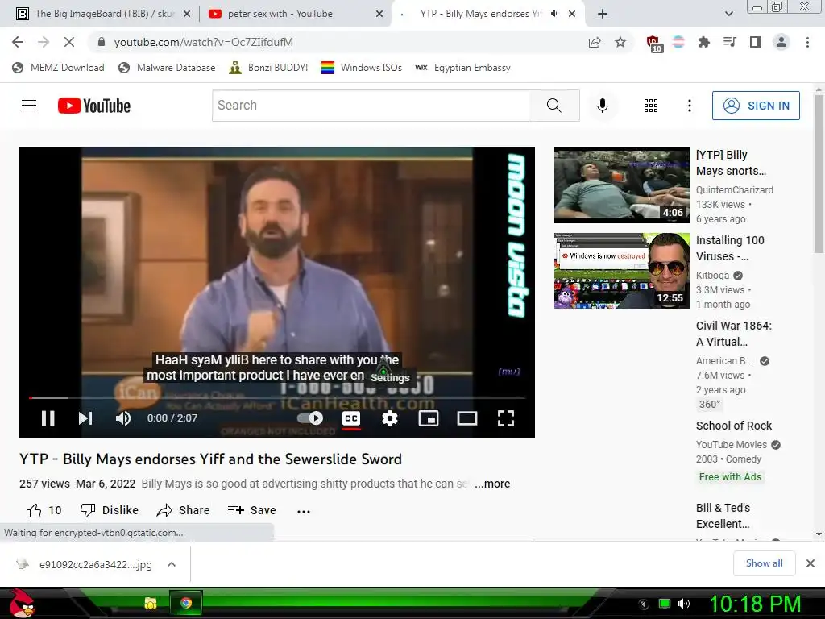Toggle the autoplay switch

[x=310, y=418]
